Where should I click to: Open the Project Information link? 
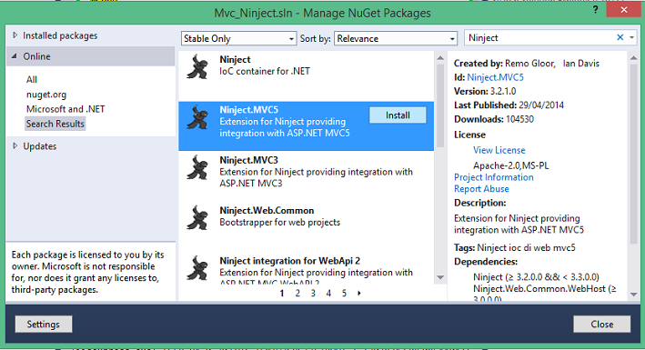pyautogui.click(x=494, y=177)
